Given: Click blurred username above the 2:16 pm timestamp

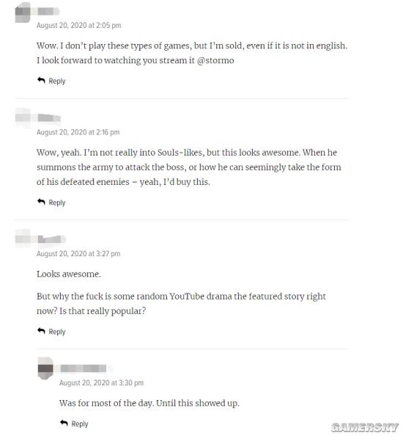Looking at the screenshot, I should point(49,118).
